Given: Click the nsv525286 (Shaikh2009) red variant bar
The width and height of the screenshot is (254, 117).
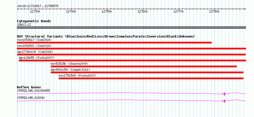Looking at the screenshot, I should (x=144, y=66).
